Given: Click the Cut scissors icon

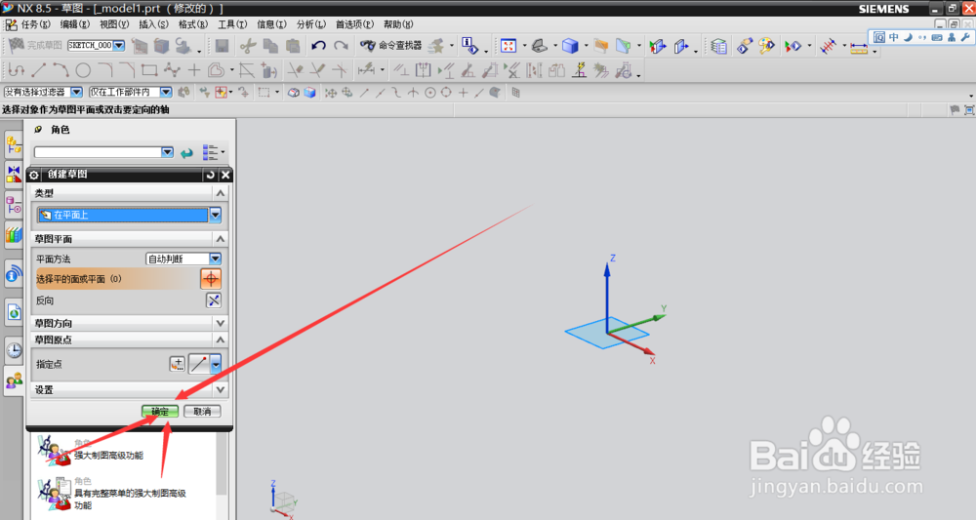Looking at the screenshot, I should [x=248, y=46].
